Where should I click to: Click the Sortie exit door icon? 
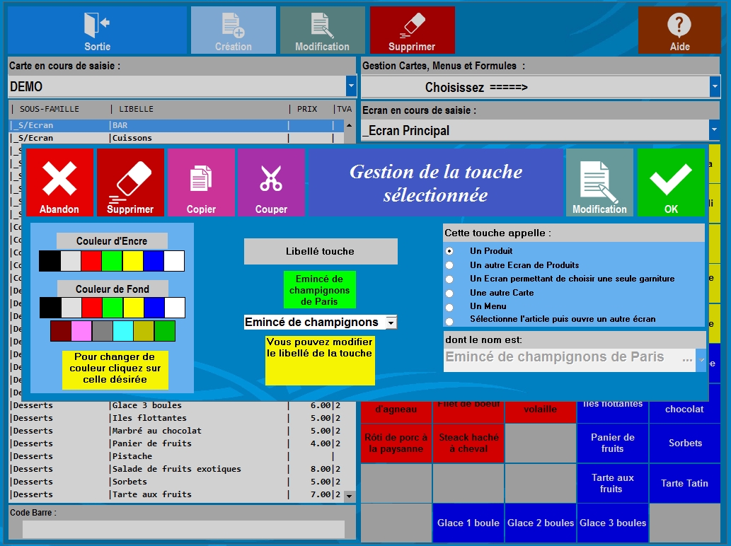tap(97, 25)
